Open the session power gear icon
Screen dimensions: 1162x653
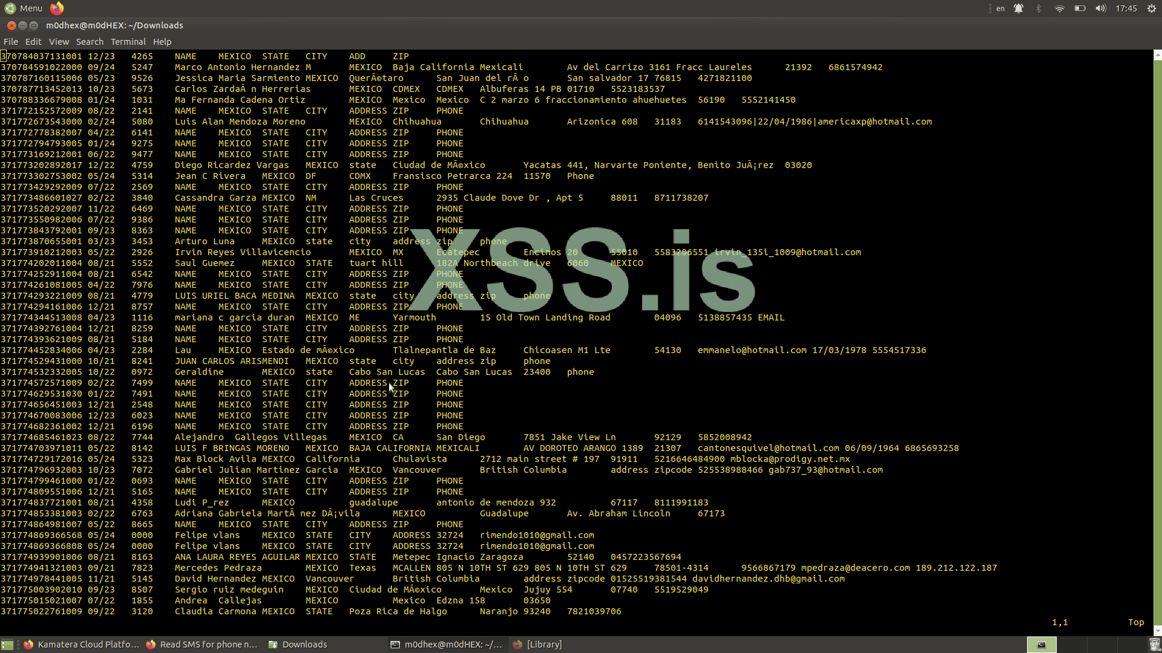coord(1151,8)
